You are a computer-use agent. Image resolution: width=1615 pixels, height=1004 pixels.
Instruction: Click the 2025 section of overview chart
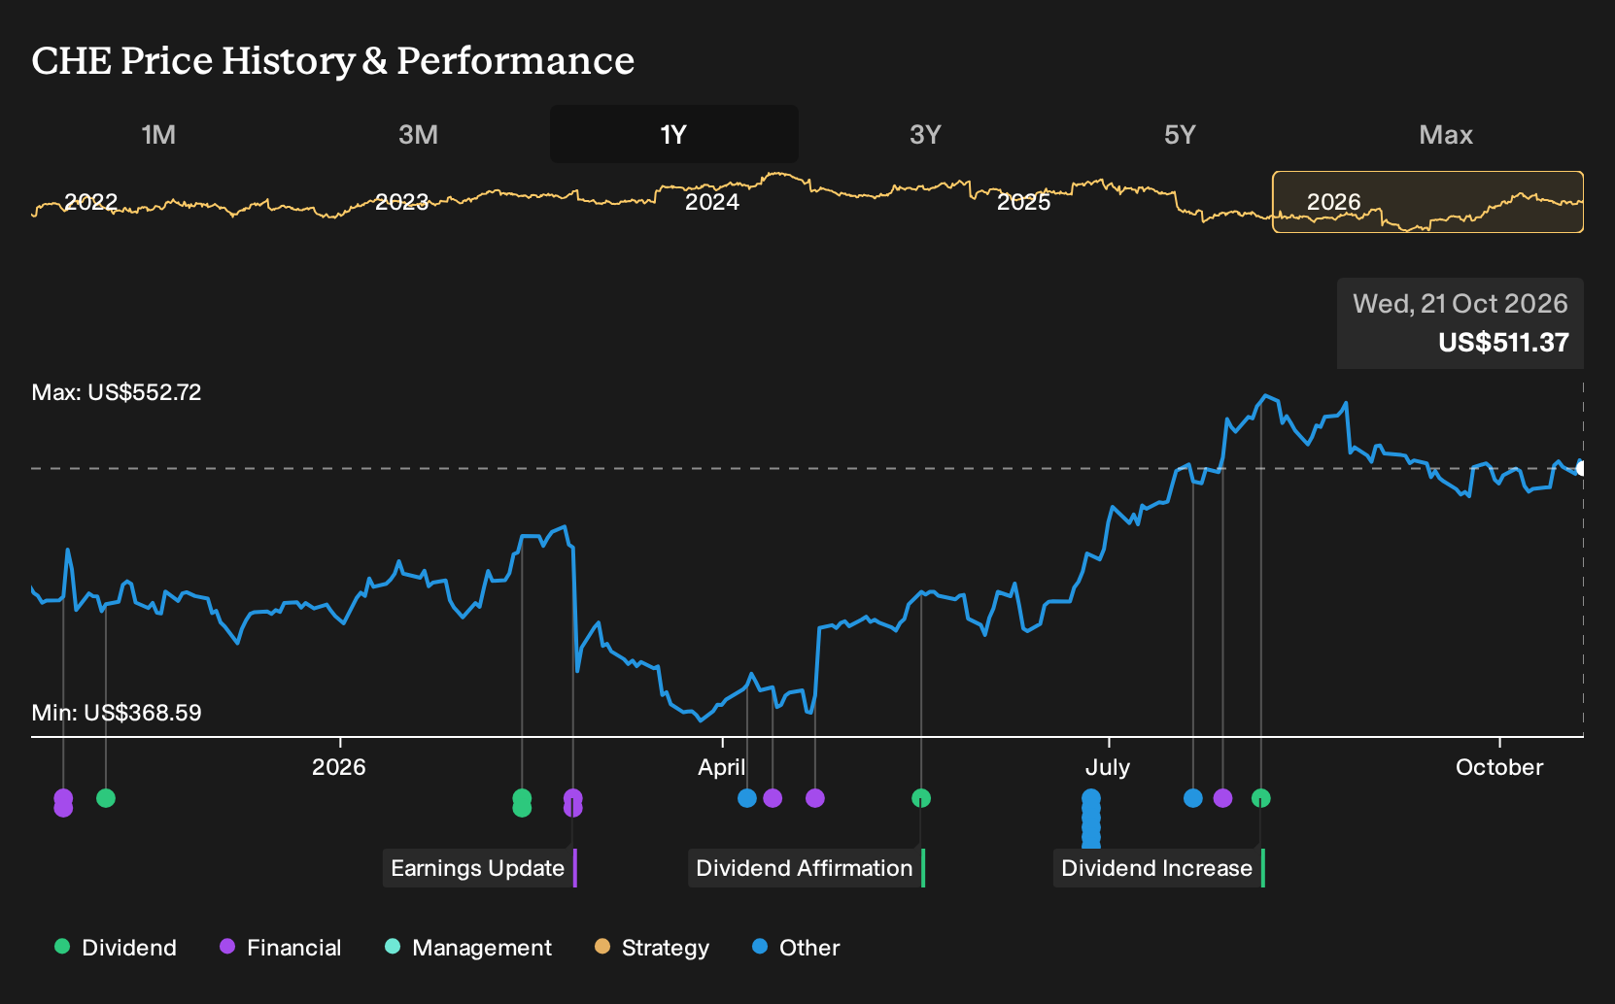[1023, 202]
